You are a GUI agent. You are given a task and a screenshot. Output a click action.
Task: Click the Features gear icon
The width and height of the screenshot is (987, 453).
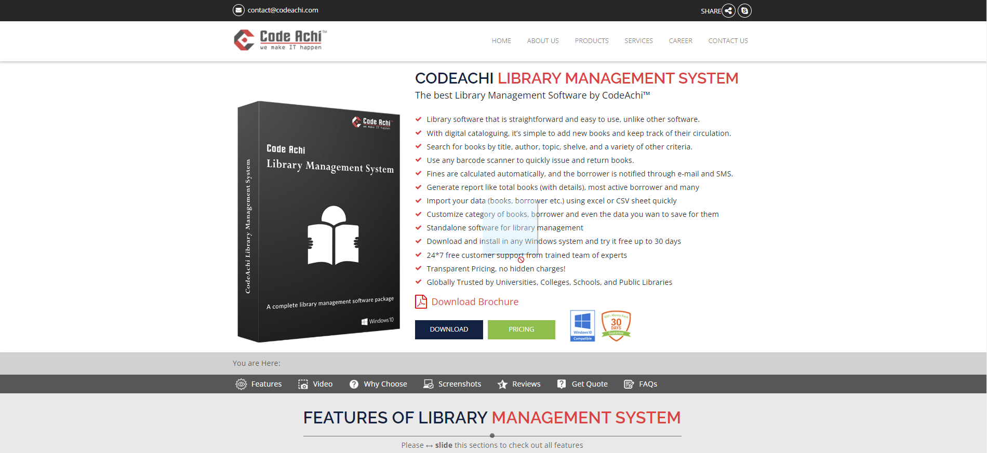[241, 384]
